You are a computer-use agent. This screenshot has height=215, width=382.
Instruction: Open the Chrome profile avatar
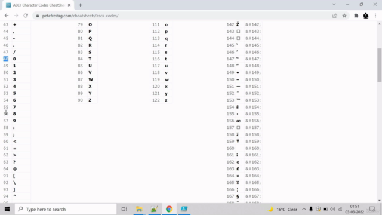pos(366,16)
